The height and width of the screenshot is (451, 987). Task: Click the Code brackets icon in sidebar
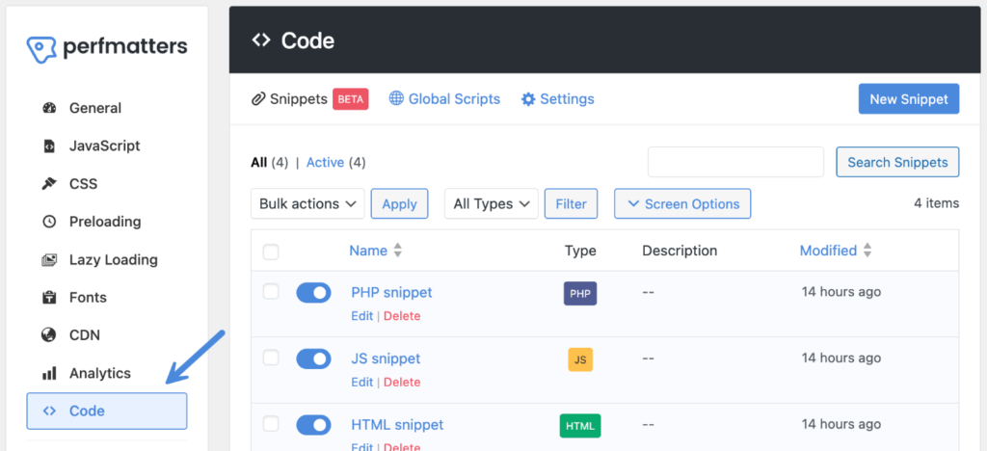click(49, 411)
